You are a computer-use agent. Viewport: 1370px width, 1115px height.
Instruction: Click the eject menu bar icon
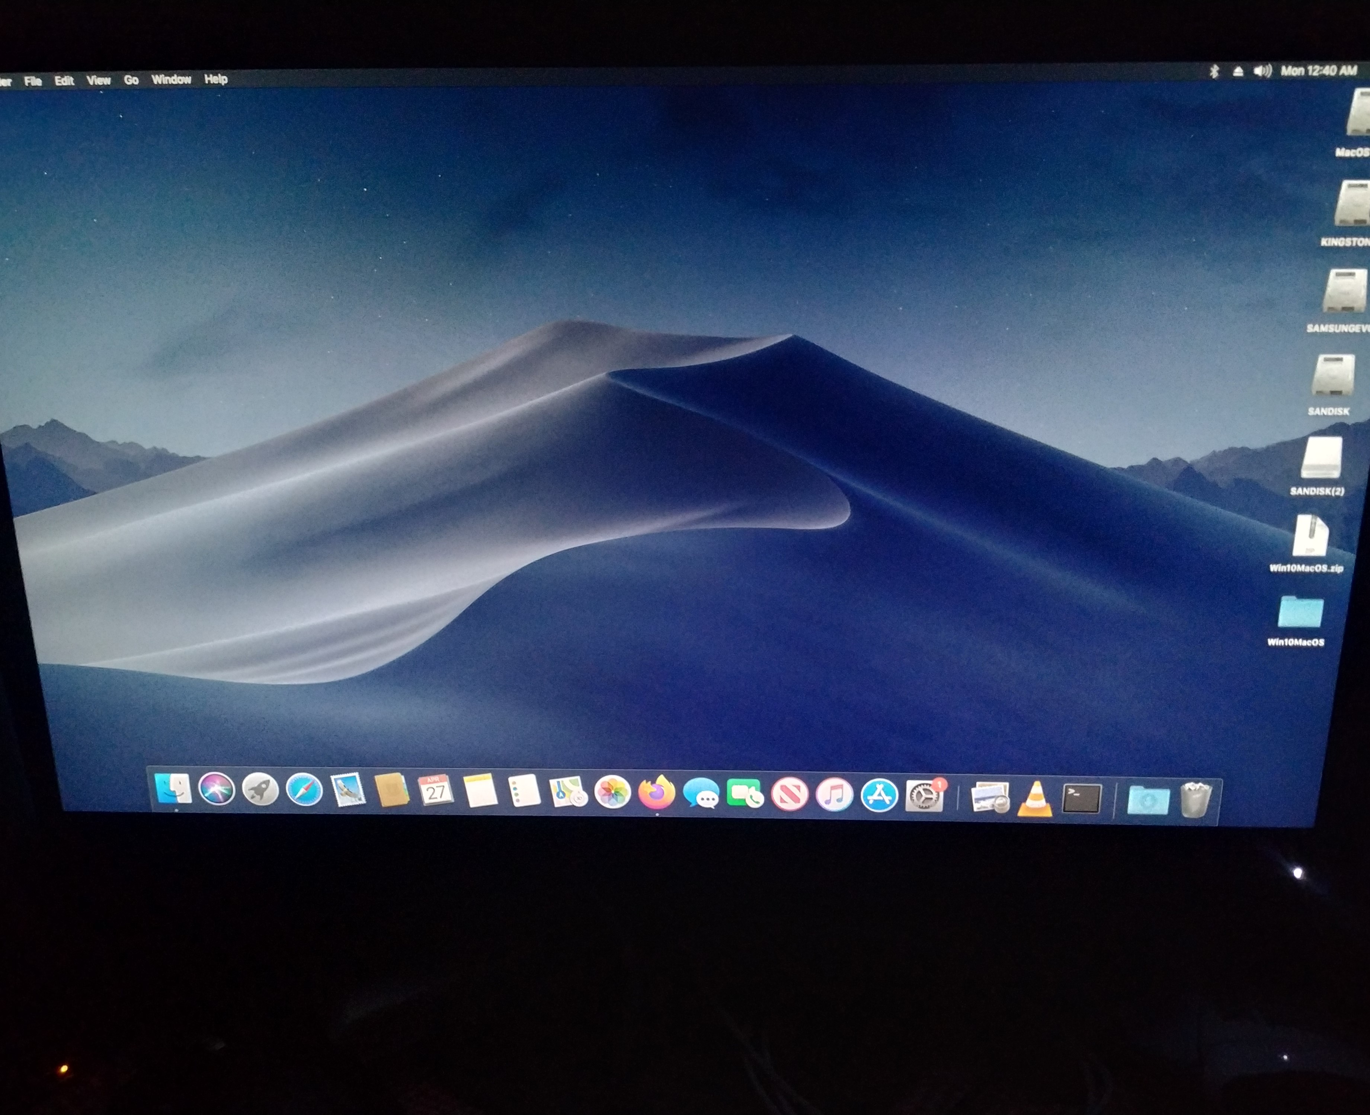pos(1238,72)
